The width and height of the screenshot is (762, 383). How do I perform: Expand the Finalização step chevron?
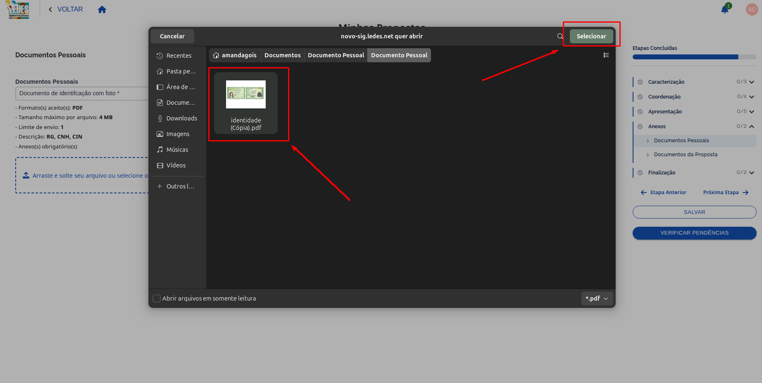(x=752, y=173)
